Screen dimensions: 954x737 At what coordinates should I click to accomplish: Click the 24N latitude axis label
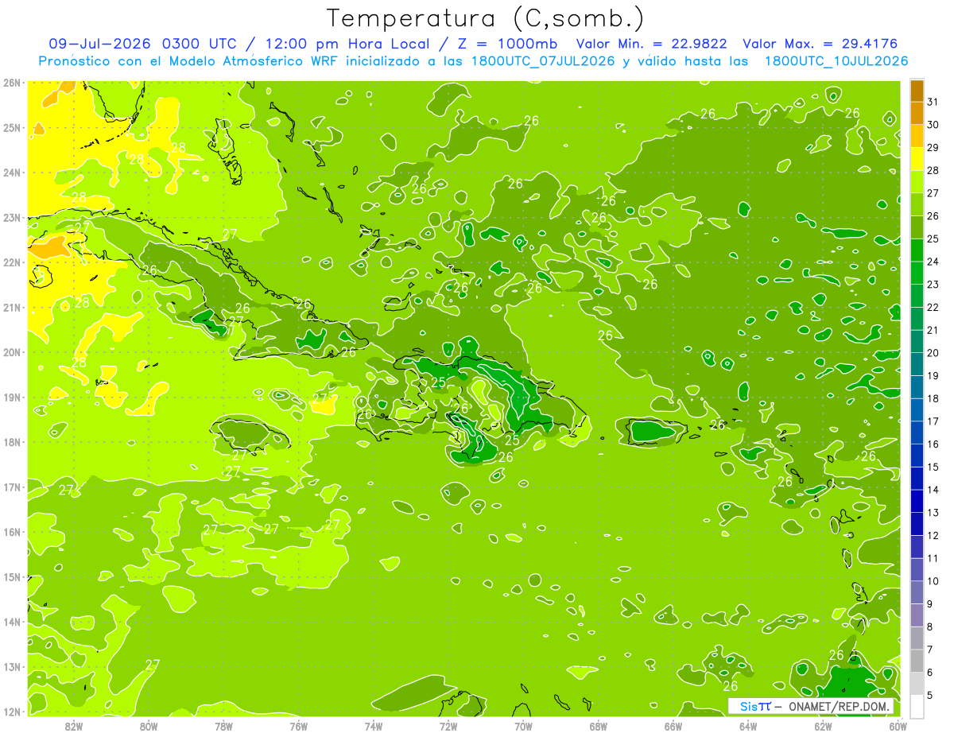click(x=12, y=173)
